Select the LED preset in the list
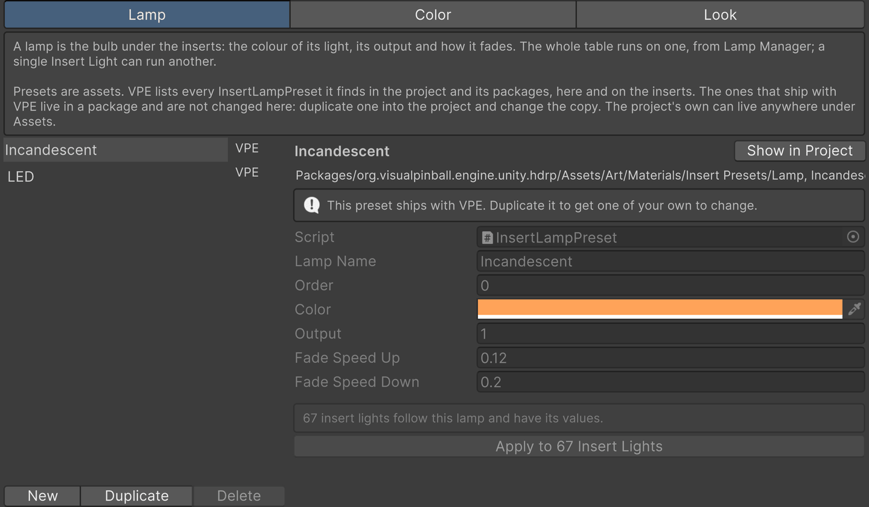869x507 pixels. coord(115,176)
